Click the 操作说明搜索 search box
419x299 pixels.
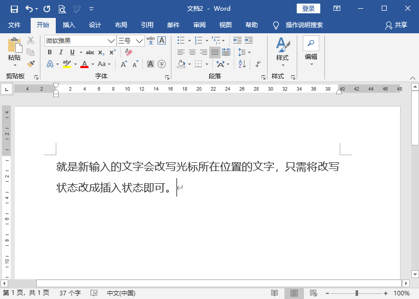(304, 25)
